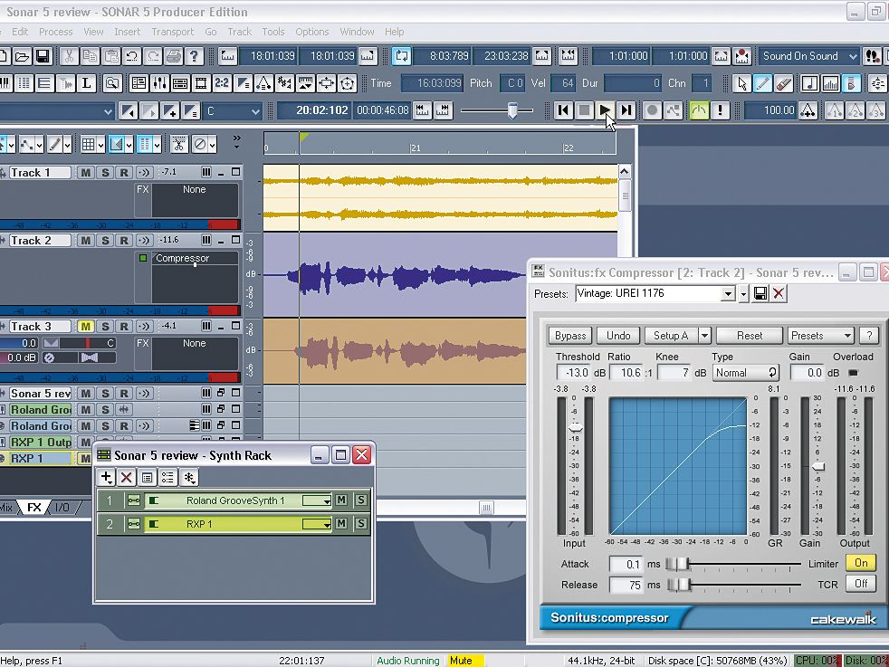The height and width of the screenshot is (667, 889).
Task: Click the compressor help question mark button
Action: tap(869, 336)
